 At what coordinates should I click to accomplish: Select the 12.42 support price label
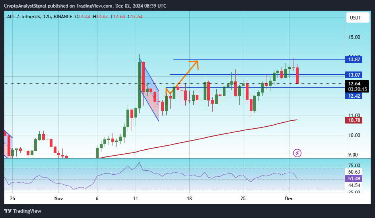[x=354, y=96]
